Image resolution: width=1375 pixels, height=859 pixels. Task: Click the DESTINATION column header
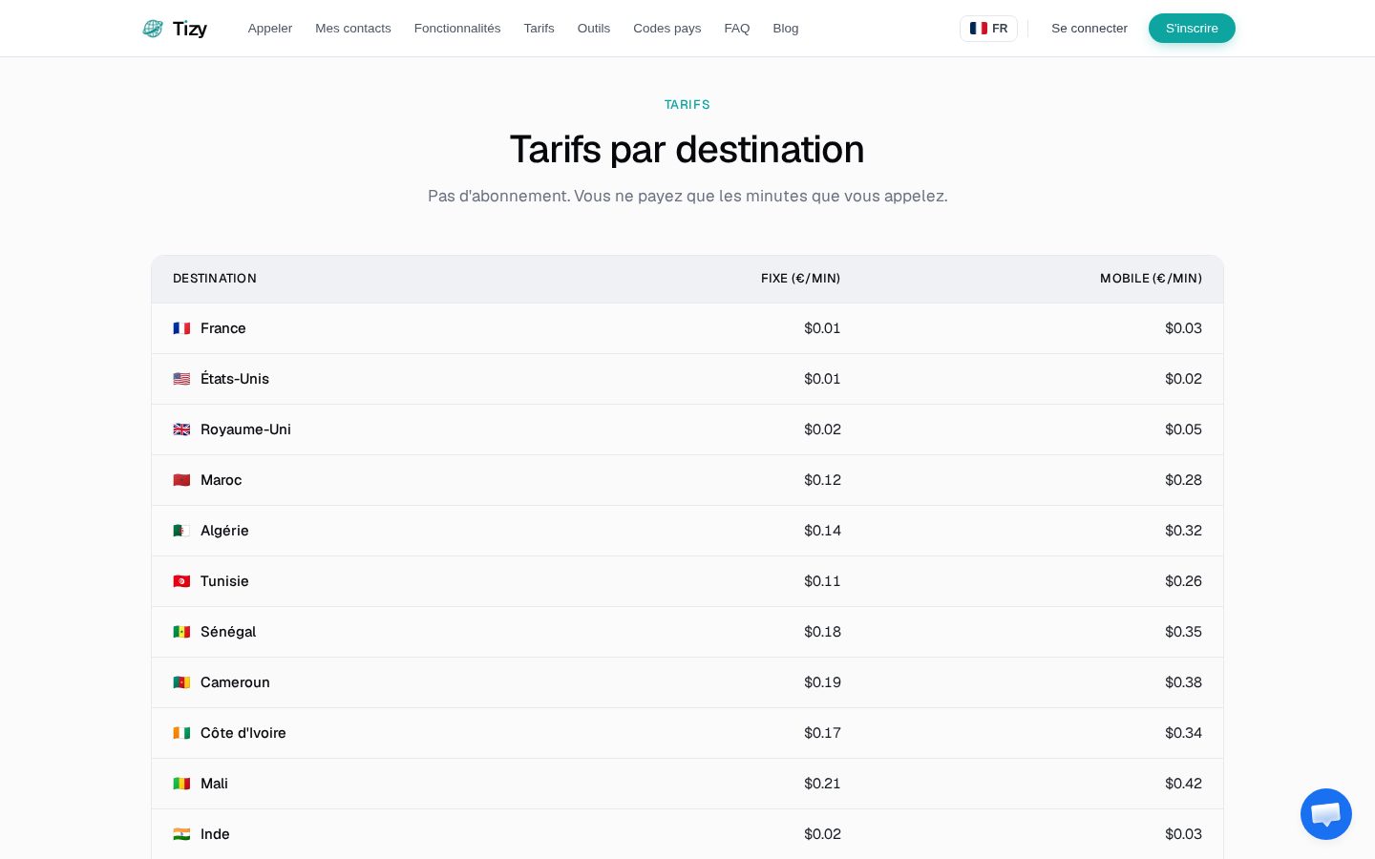pos(215,279)
